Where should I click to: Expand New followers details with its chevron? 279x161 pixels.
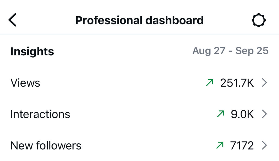pos(264,146)
